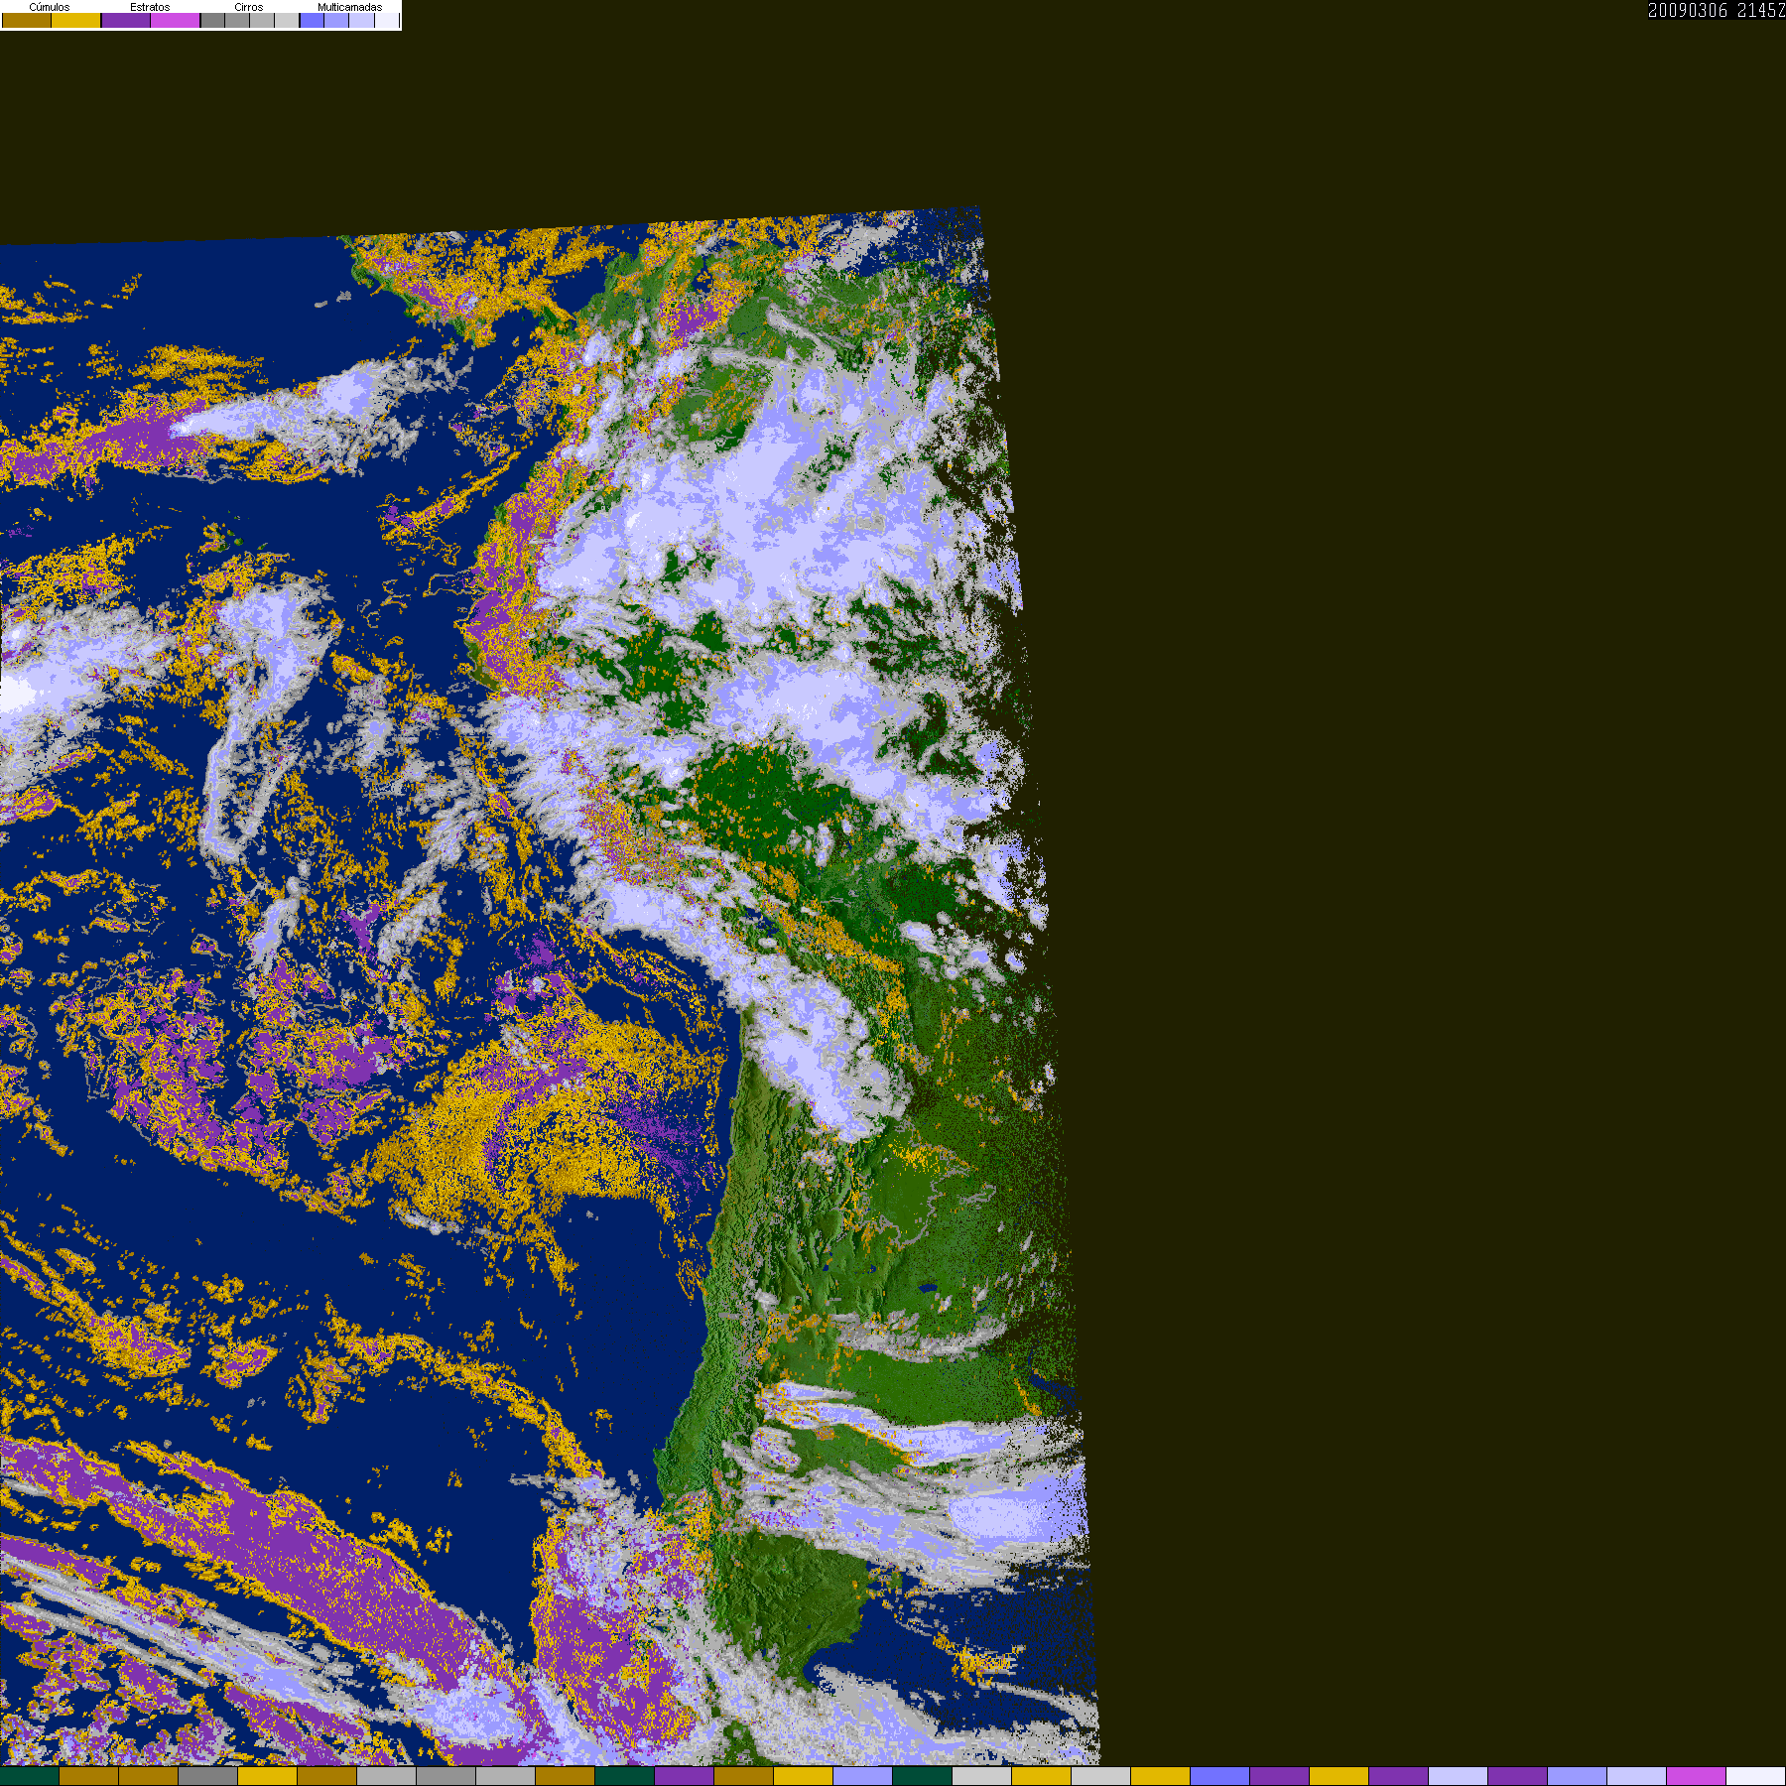The image size is (1786, 1786).
Task: Choose the near-white Multicamadas legend swatch
Action: [x=386, y=21]
